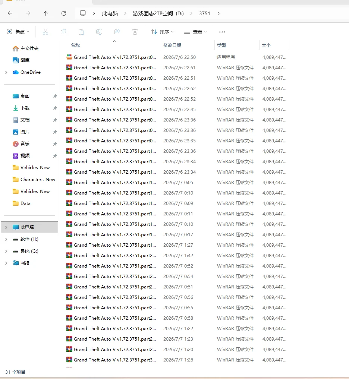Select file modified 2026/7/7 1:42
This screenshot has height=379, width=349.
177,256
